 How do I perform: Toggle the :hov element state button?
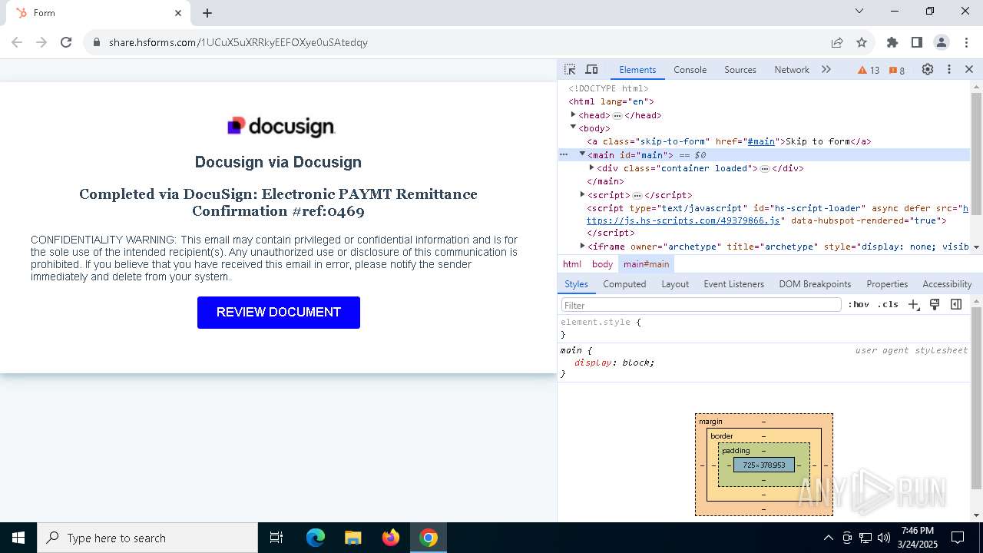tap(859, 305)
